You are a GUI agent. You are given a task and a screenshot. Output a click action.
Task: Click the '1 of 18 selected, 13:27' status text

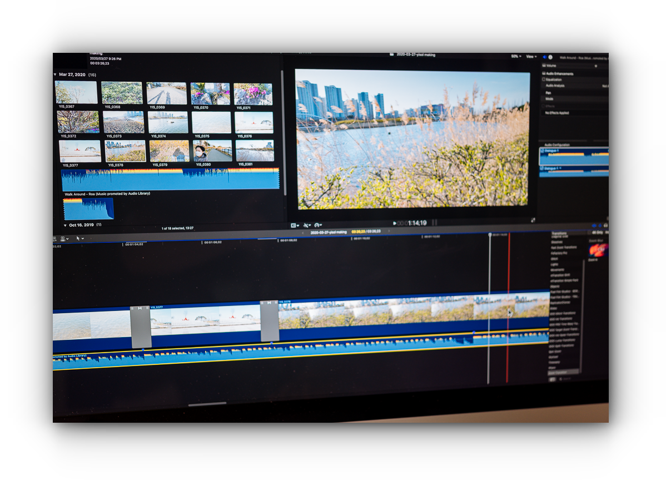point(177,228)
